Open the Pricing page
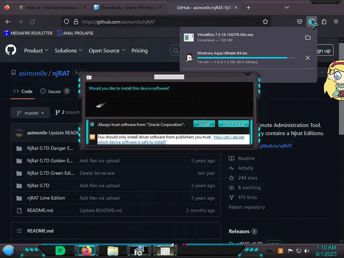The image size is (344, 258). [x=139, y=50]
